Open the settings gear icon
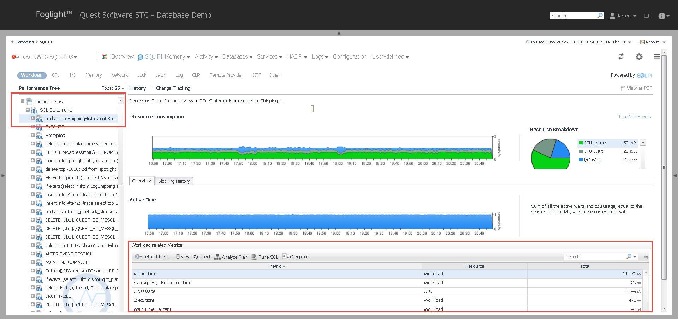The image size is (678, 319). point(639,57)
